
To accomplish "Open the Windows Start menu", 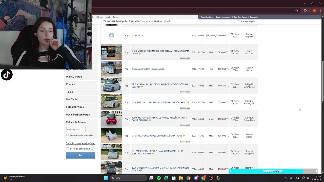I will pos(106,178).
